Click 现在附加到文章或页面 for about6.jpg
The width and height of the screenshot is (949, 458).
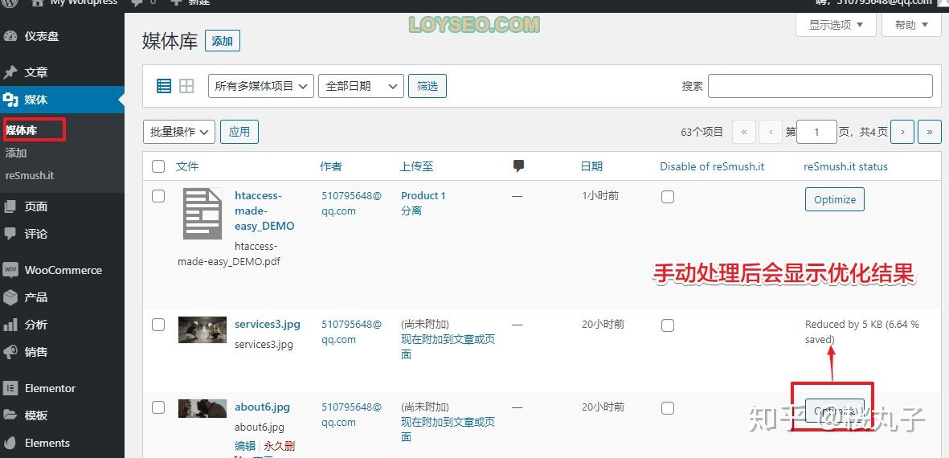pos(448,429)
